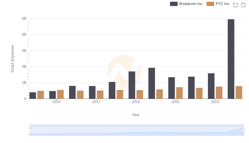Image resolution: width=249 pixels, height=143 pixels.
Task: Click the 0 y-axis label
Action: coord(25,99)
